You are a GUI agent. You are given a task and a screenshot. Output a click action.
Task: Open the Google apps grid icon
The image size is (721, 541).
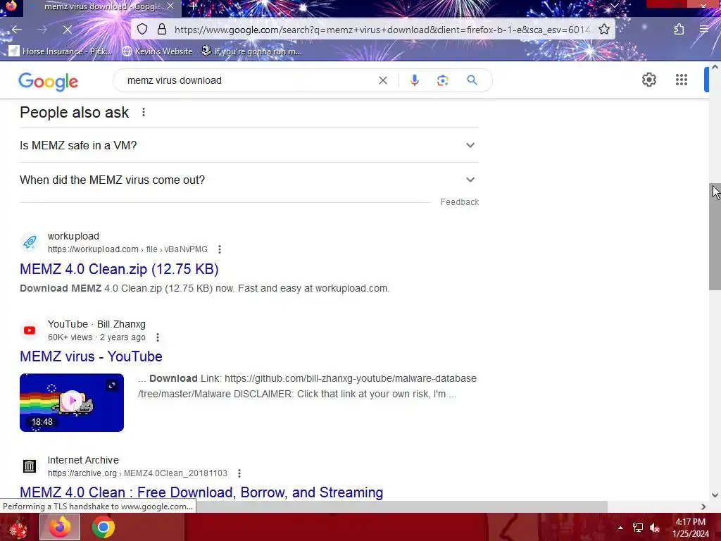[x=682, y=80]
